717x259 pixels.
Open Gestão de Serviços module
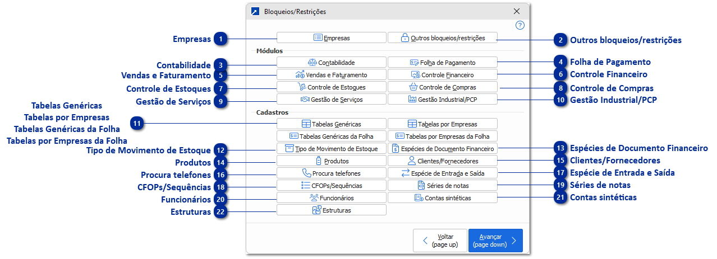pyautogui.click(x=331, y=100)
